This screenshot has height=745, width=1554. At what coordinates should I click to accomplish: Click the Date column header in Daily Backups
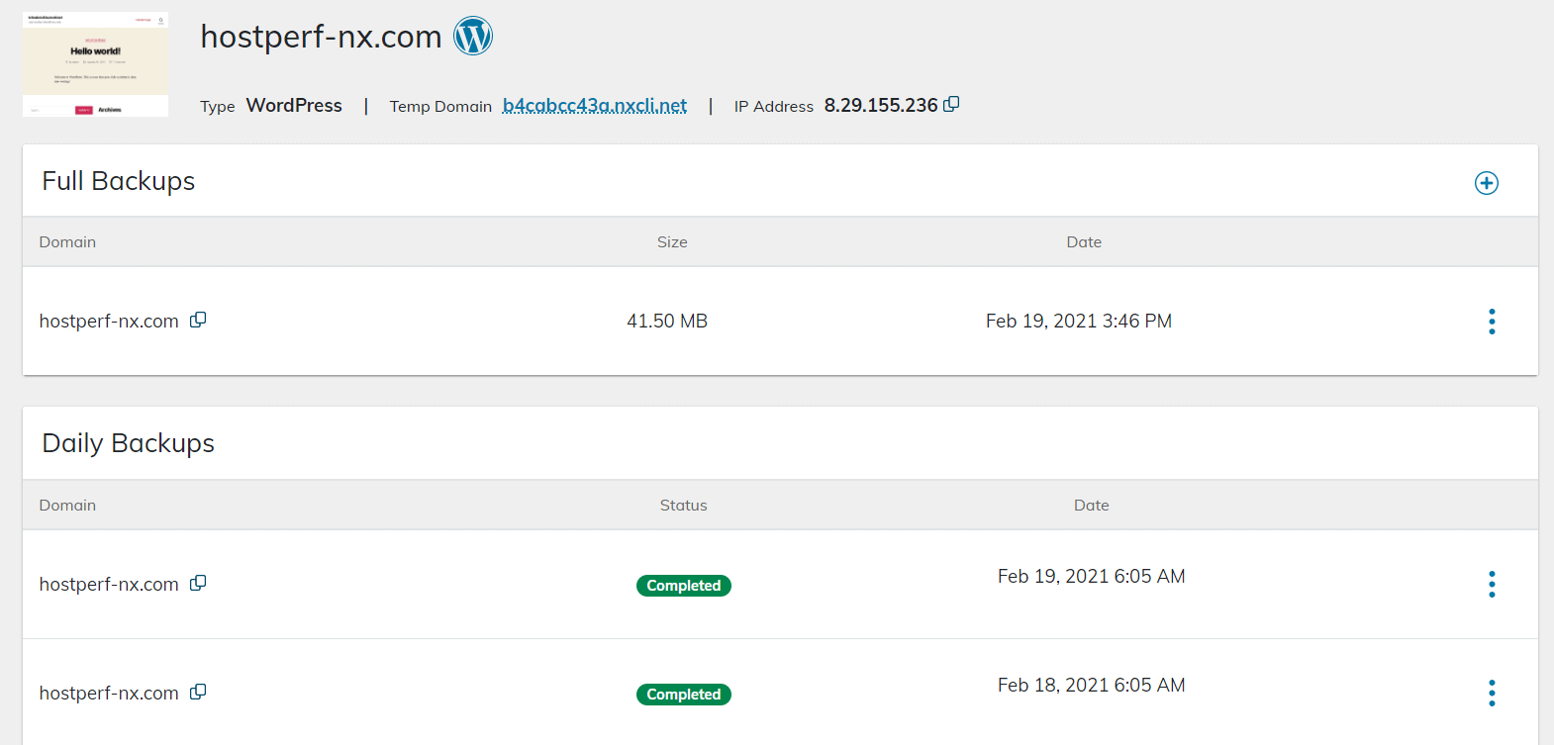click(1092, 506)
